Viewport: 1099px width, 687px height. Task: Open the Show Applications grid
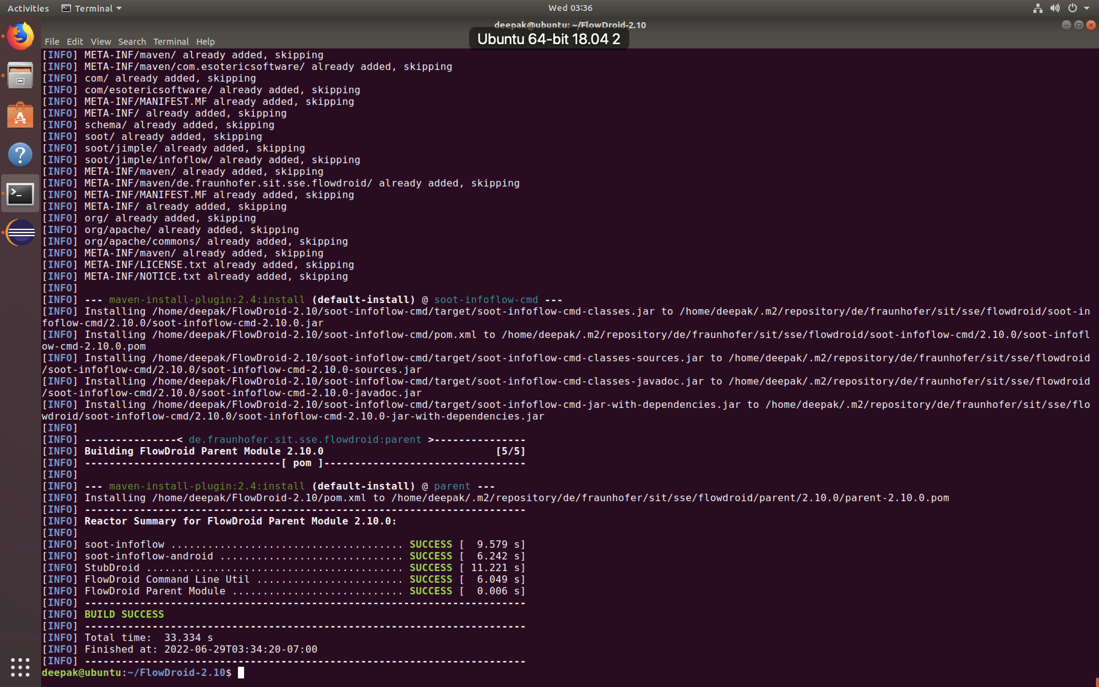(x=20, y=667)
